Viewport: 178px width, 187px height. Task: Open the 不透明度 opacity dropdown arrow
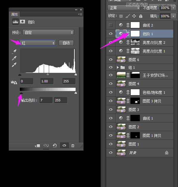click(174, 8)
